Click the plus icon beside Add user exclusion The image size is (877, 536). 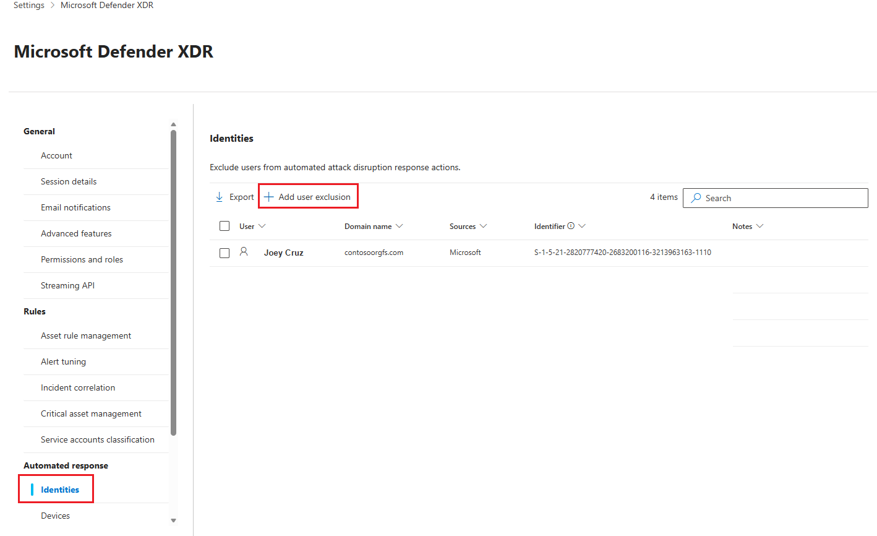pos(269,197)
